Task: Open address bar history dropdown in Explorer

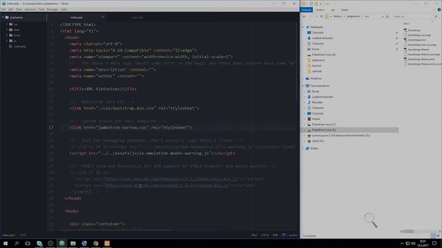Action: click(383, 17)
